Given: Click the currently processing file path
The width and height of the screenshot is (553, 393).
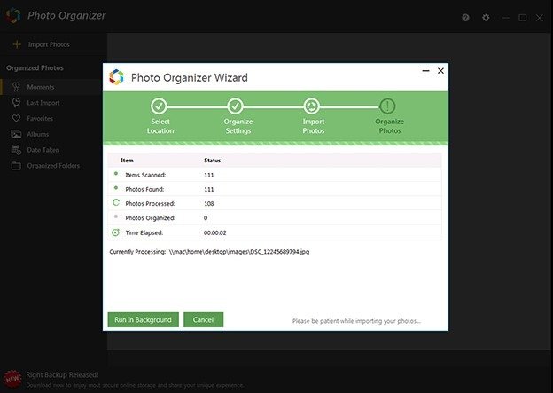Looking at the screenshot, I should [x=239, y=252].
